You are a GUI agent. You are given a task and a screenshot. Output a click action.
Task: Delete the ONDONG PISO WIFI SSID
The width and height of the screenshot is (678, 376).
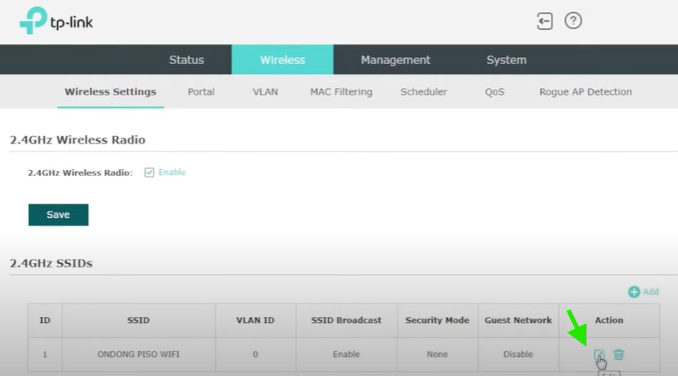tap(619, 355)
